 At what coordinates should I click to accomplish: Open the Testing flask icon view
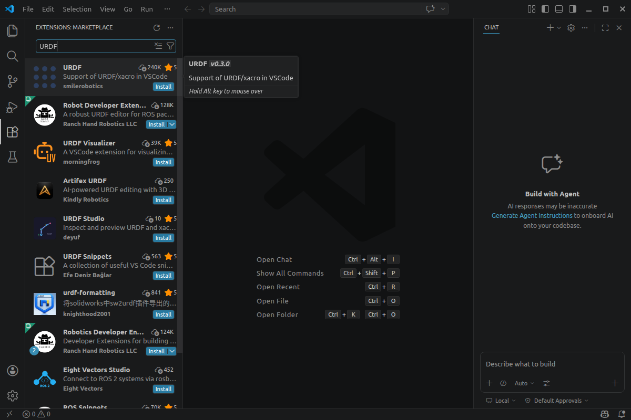pyautogui.click(x=12, y=157)
